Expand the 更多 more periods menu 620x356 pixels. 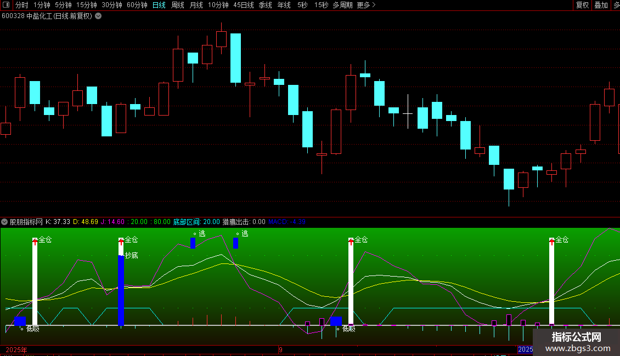click(x=366, y=5)
